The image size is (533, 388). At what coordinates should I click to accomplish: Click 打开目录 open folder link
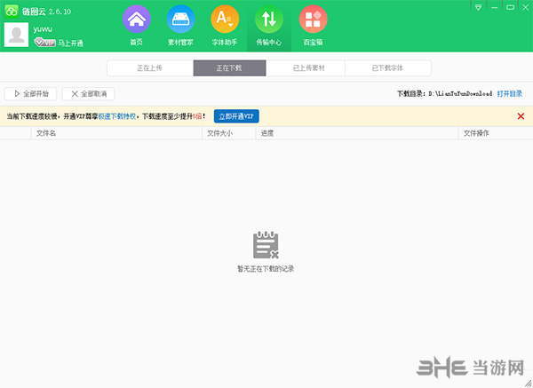[x=509, y=94]
